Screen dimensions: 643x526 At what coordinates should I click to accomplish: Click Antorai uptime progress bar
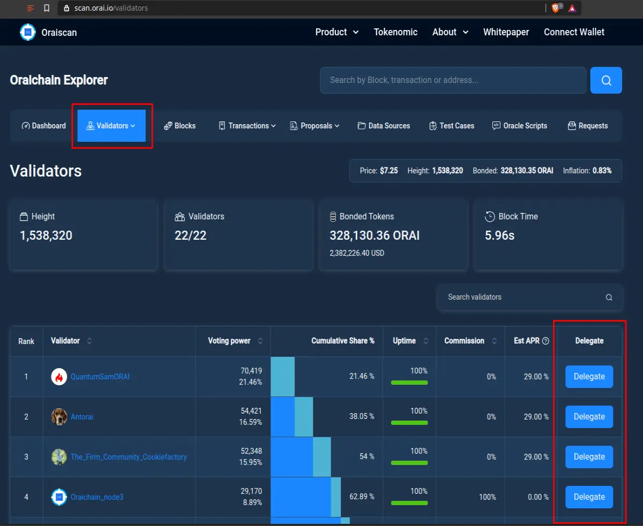point(409,423)
